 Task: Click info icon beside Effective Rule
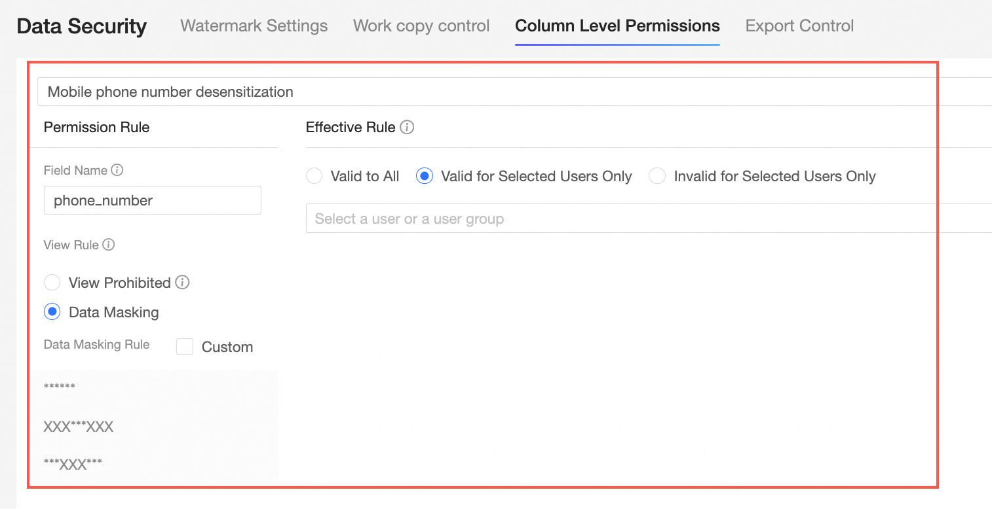407,127
